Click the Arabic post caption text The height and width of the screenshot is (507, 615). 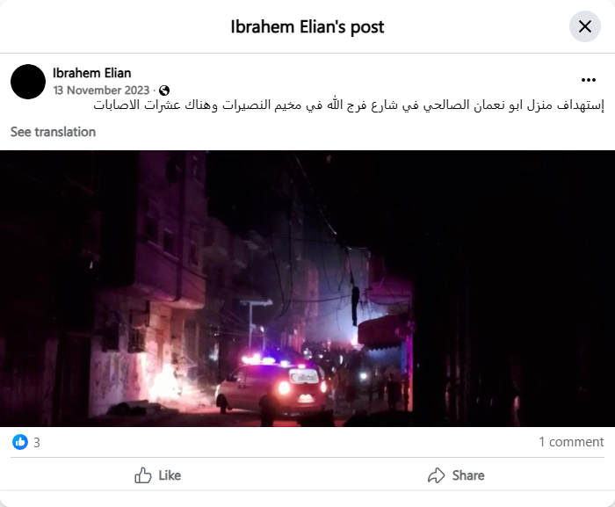click(x=349, y=105)
